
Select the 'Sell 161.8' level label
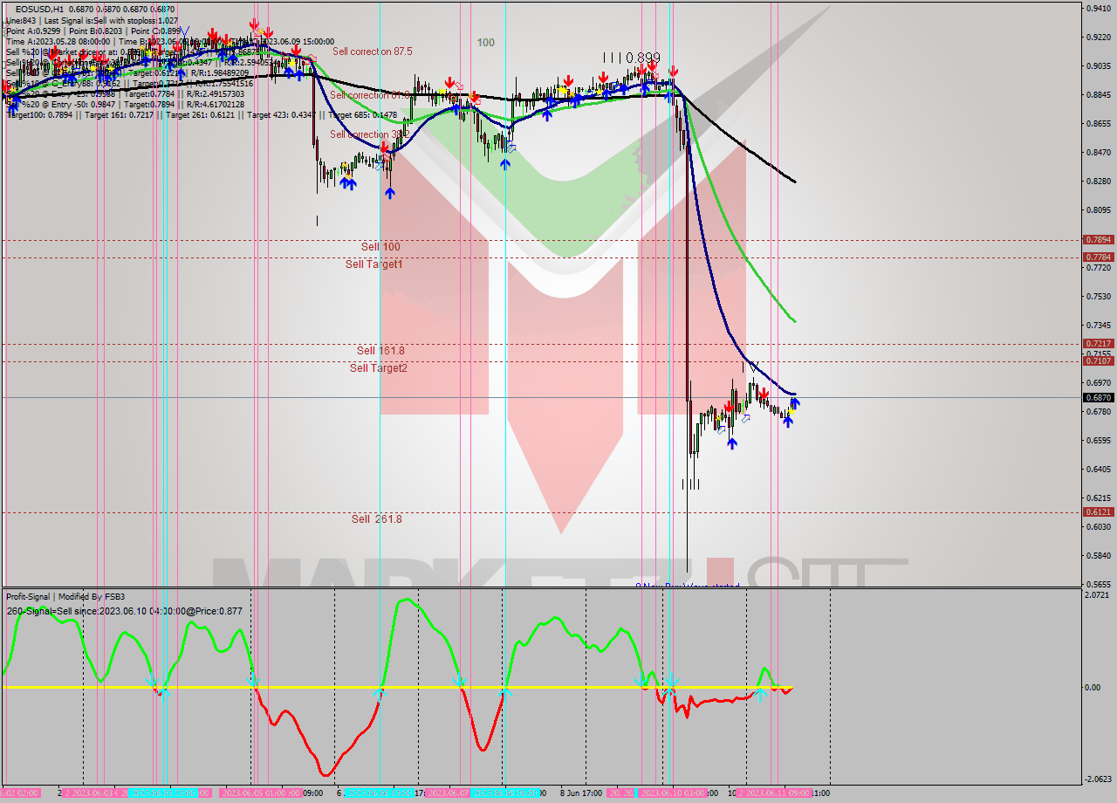point(380,350)
